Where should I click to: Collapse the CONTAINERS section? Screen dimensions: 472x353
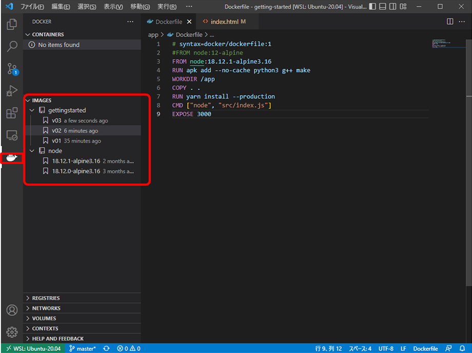(x=82, y=34)
